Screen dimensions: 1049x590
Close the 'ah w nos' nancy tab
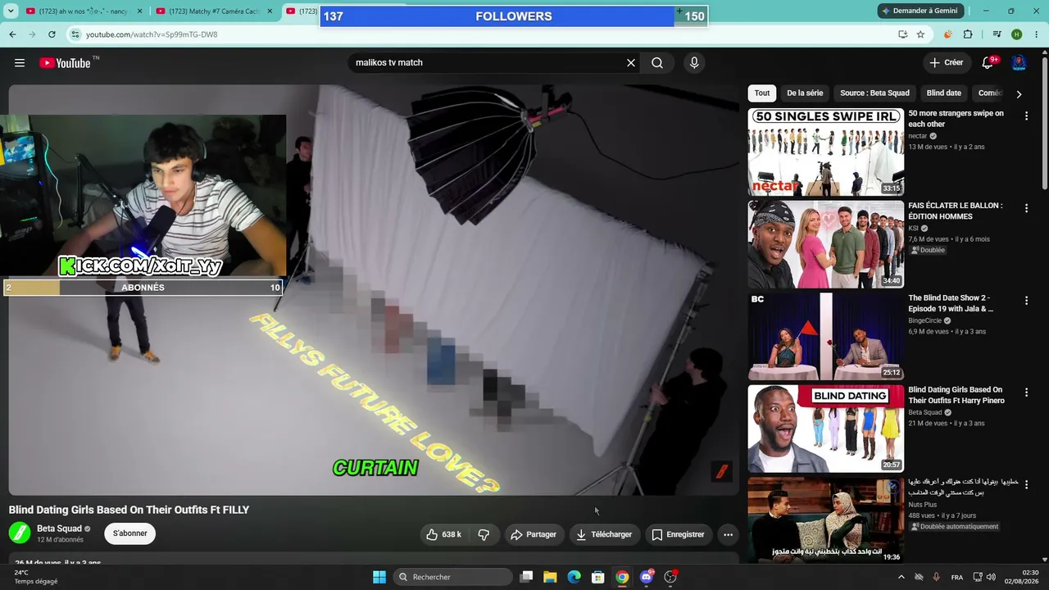tap(139, 11)
